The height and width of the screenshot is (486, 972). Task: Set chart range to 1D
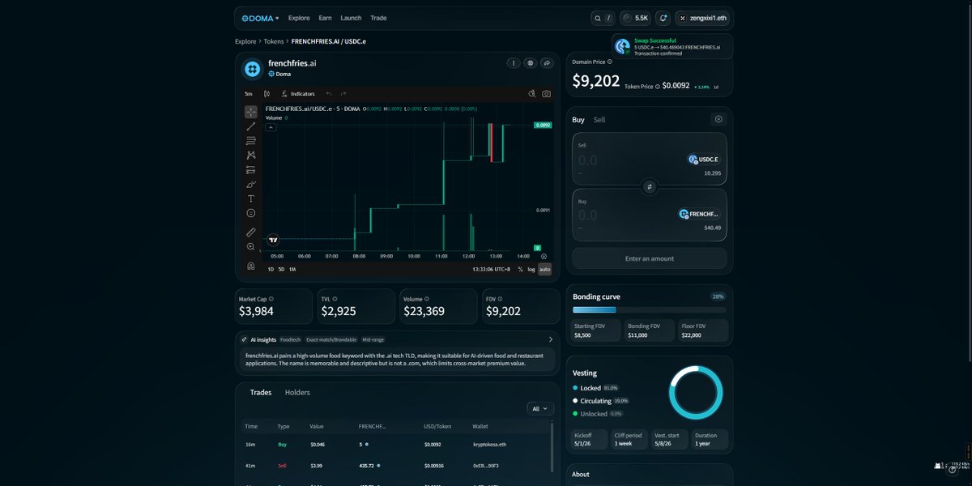[271, 269]
